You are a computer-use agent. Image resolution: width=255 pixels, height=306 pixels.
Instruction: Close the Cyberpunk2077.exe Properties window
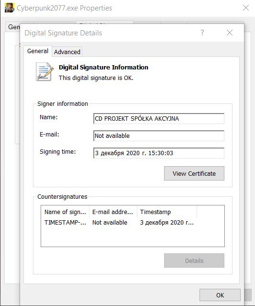point(246,8)
